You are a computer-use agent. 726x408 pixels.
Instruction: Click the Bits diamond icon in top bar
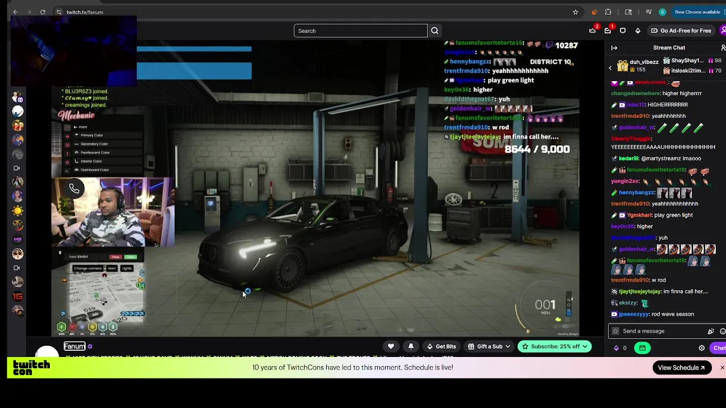click(638, 31)
